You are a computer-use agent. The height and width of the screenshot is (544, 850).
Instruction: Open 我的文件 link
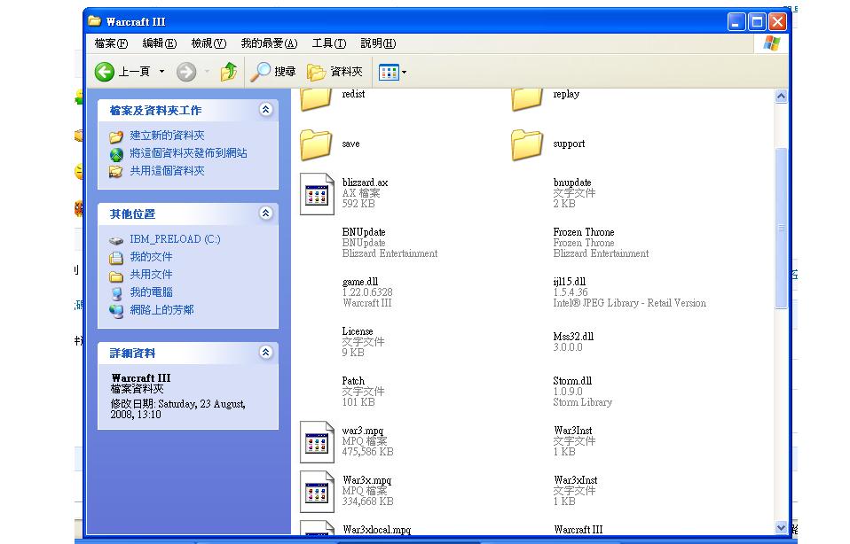(151, 257)
